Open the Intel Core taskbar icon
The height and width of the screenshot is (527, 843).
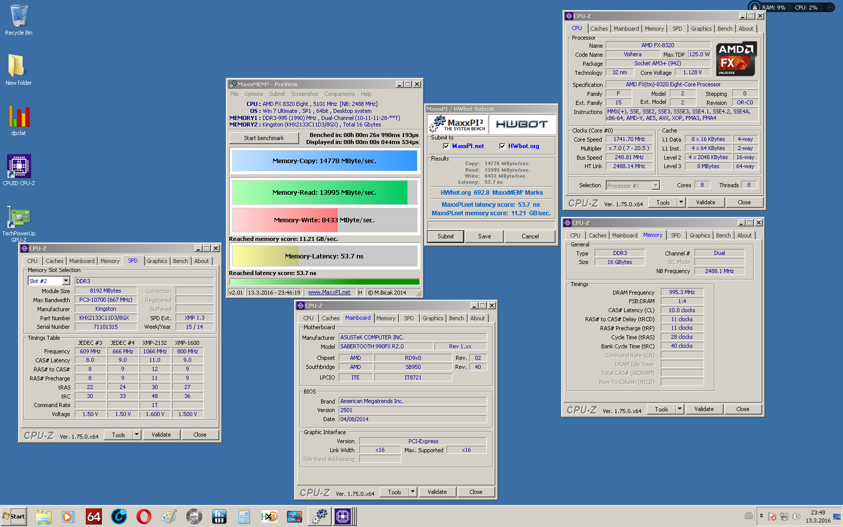pos(295,516)
